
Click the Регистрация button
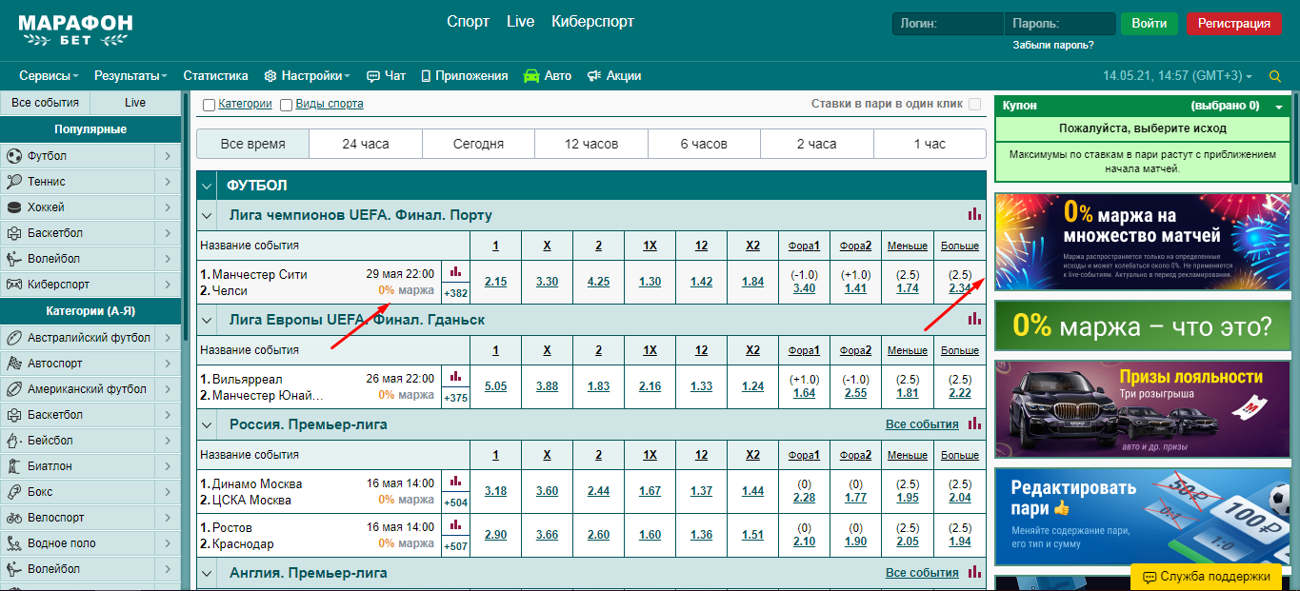[x=1233, y=24]
